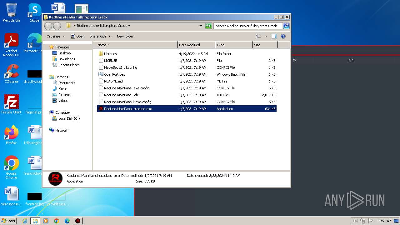Click the taskbar clock showing 11:51 AM
The width and height of the screenshot is (400, 225).
pos(384,221)
